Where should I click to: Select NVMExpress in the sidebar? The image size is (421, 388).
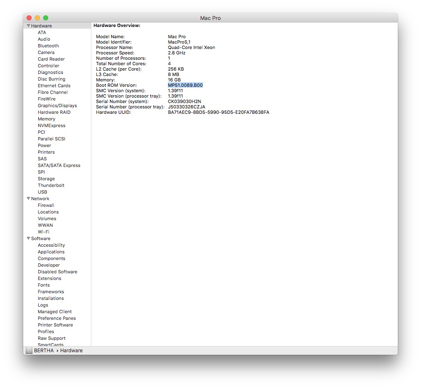click(51, 126)
